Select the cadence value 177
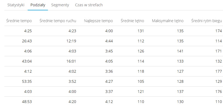This screenshot has width=223, height=106. (219, 71)
